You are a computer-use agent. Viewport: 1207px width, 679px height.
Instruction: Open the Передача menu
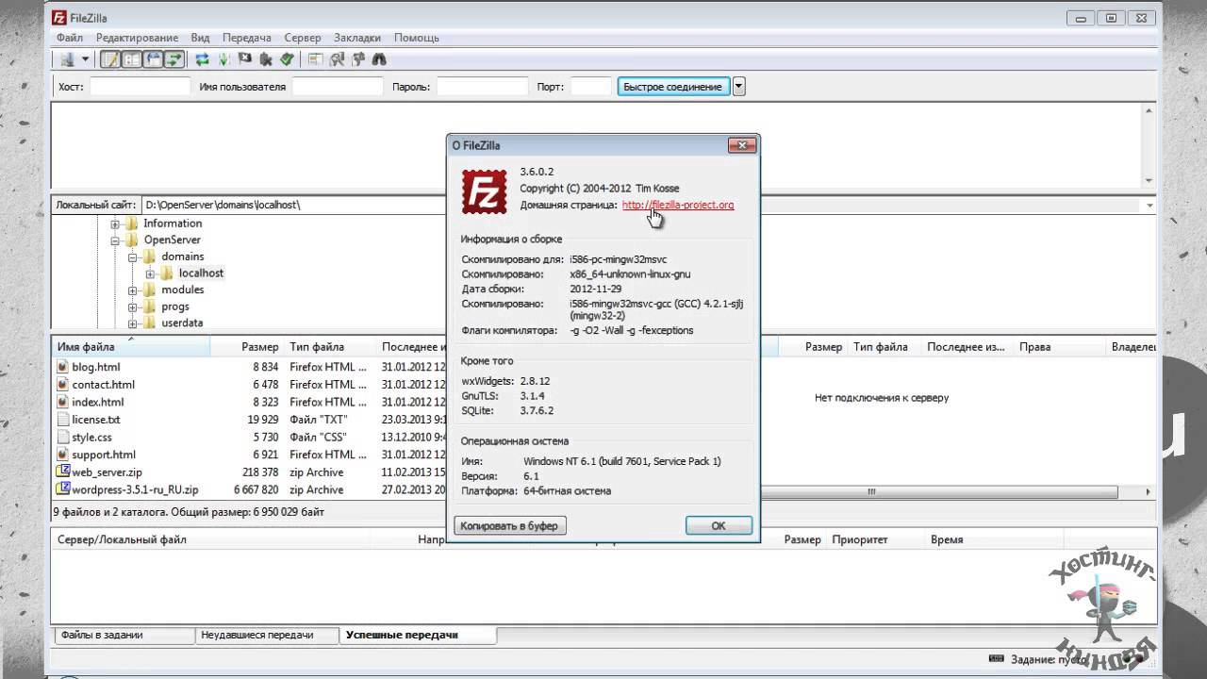[247, 38]
